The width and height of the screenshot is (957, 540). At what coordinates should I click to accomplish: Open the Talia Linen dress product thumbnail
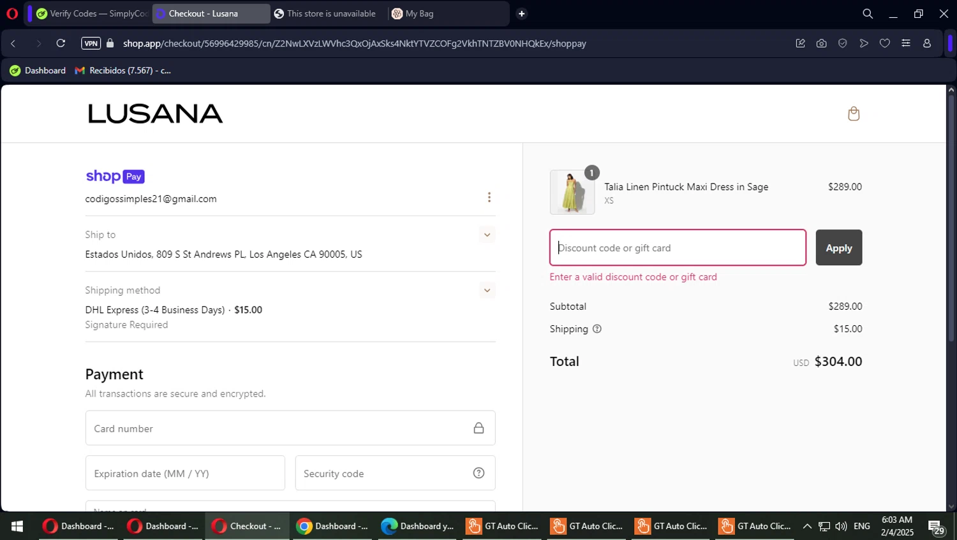point(572,192)
